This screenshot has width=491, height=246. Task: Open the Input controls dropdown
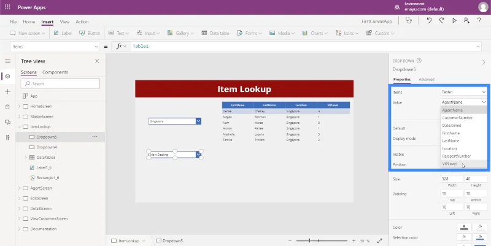point(148,33)
